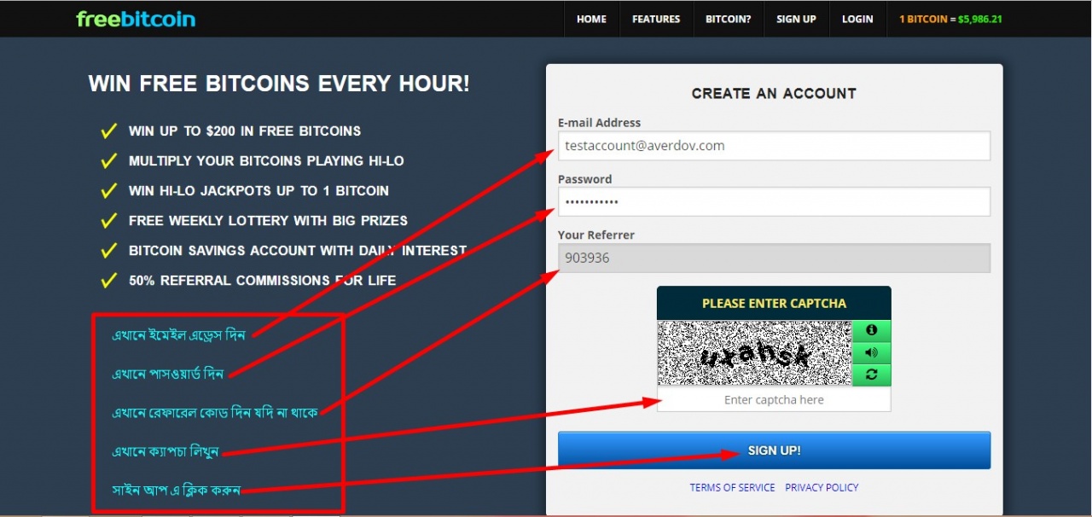Click the captcha info icon

point(871,330)
